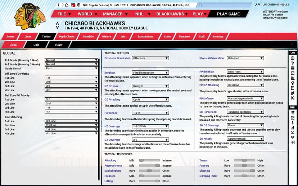Switch to the Scouting tab

(x=218, y=36)
